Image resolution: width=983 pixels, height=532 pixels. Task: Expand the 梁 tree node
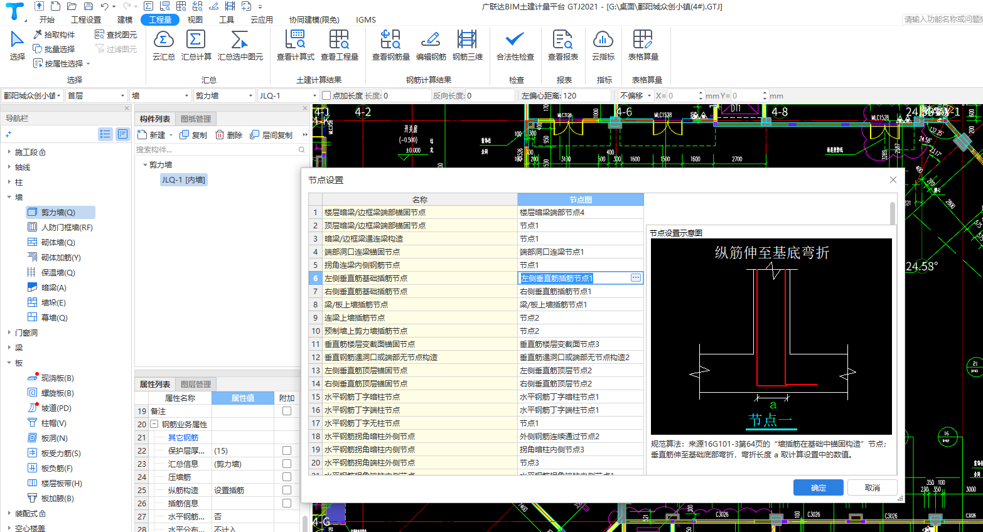[9, 348]
